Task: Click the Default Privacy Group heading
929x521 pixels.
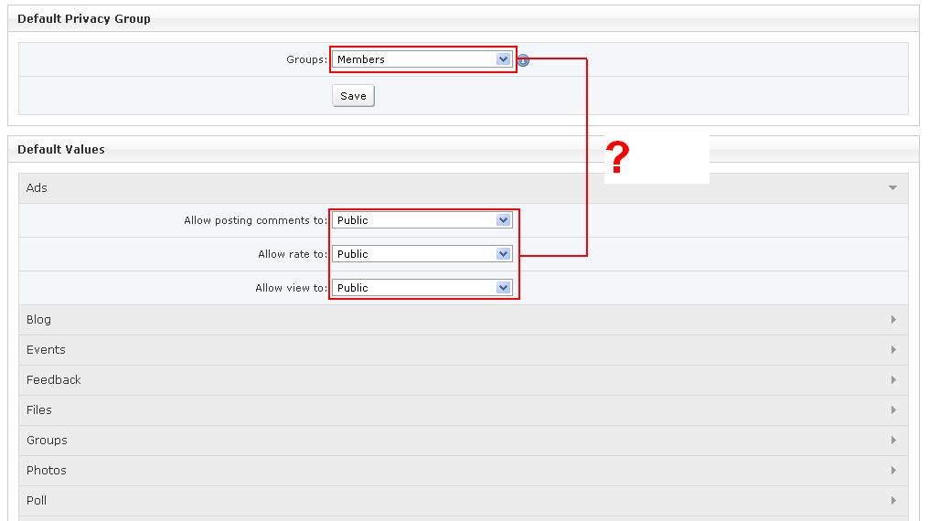Action: [x=84, y=19]
